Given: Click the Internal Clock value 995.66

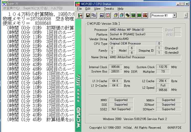Looking at the screenshot, I should coord(115,67).
